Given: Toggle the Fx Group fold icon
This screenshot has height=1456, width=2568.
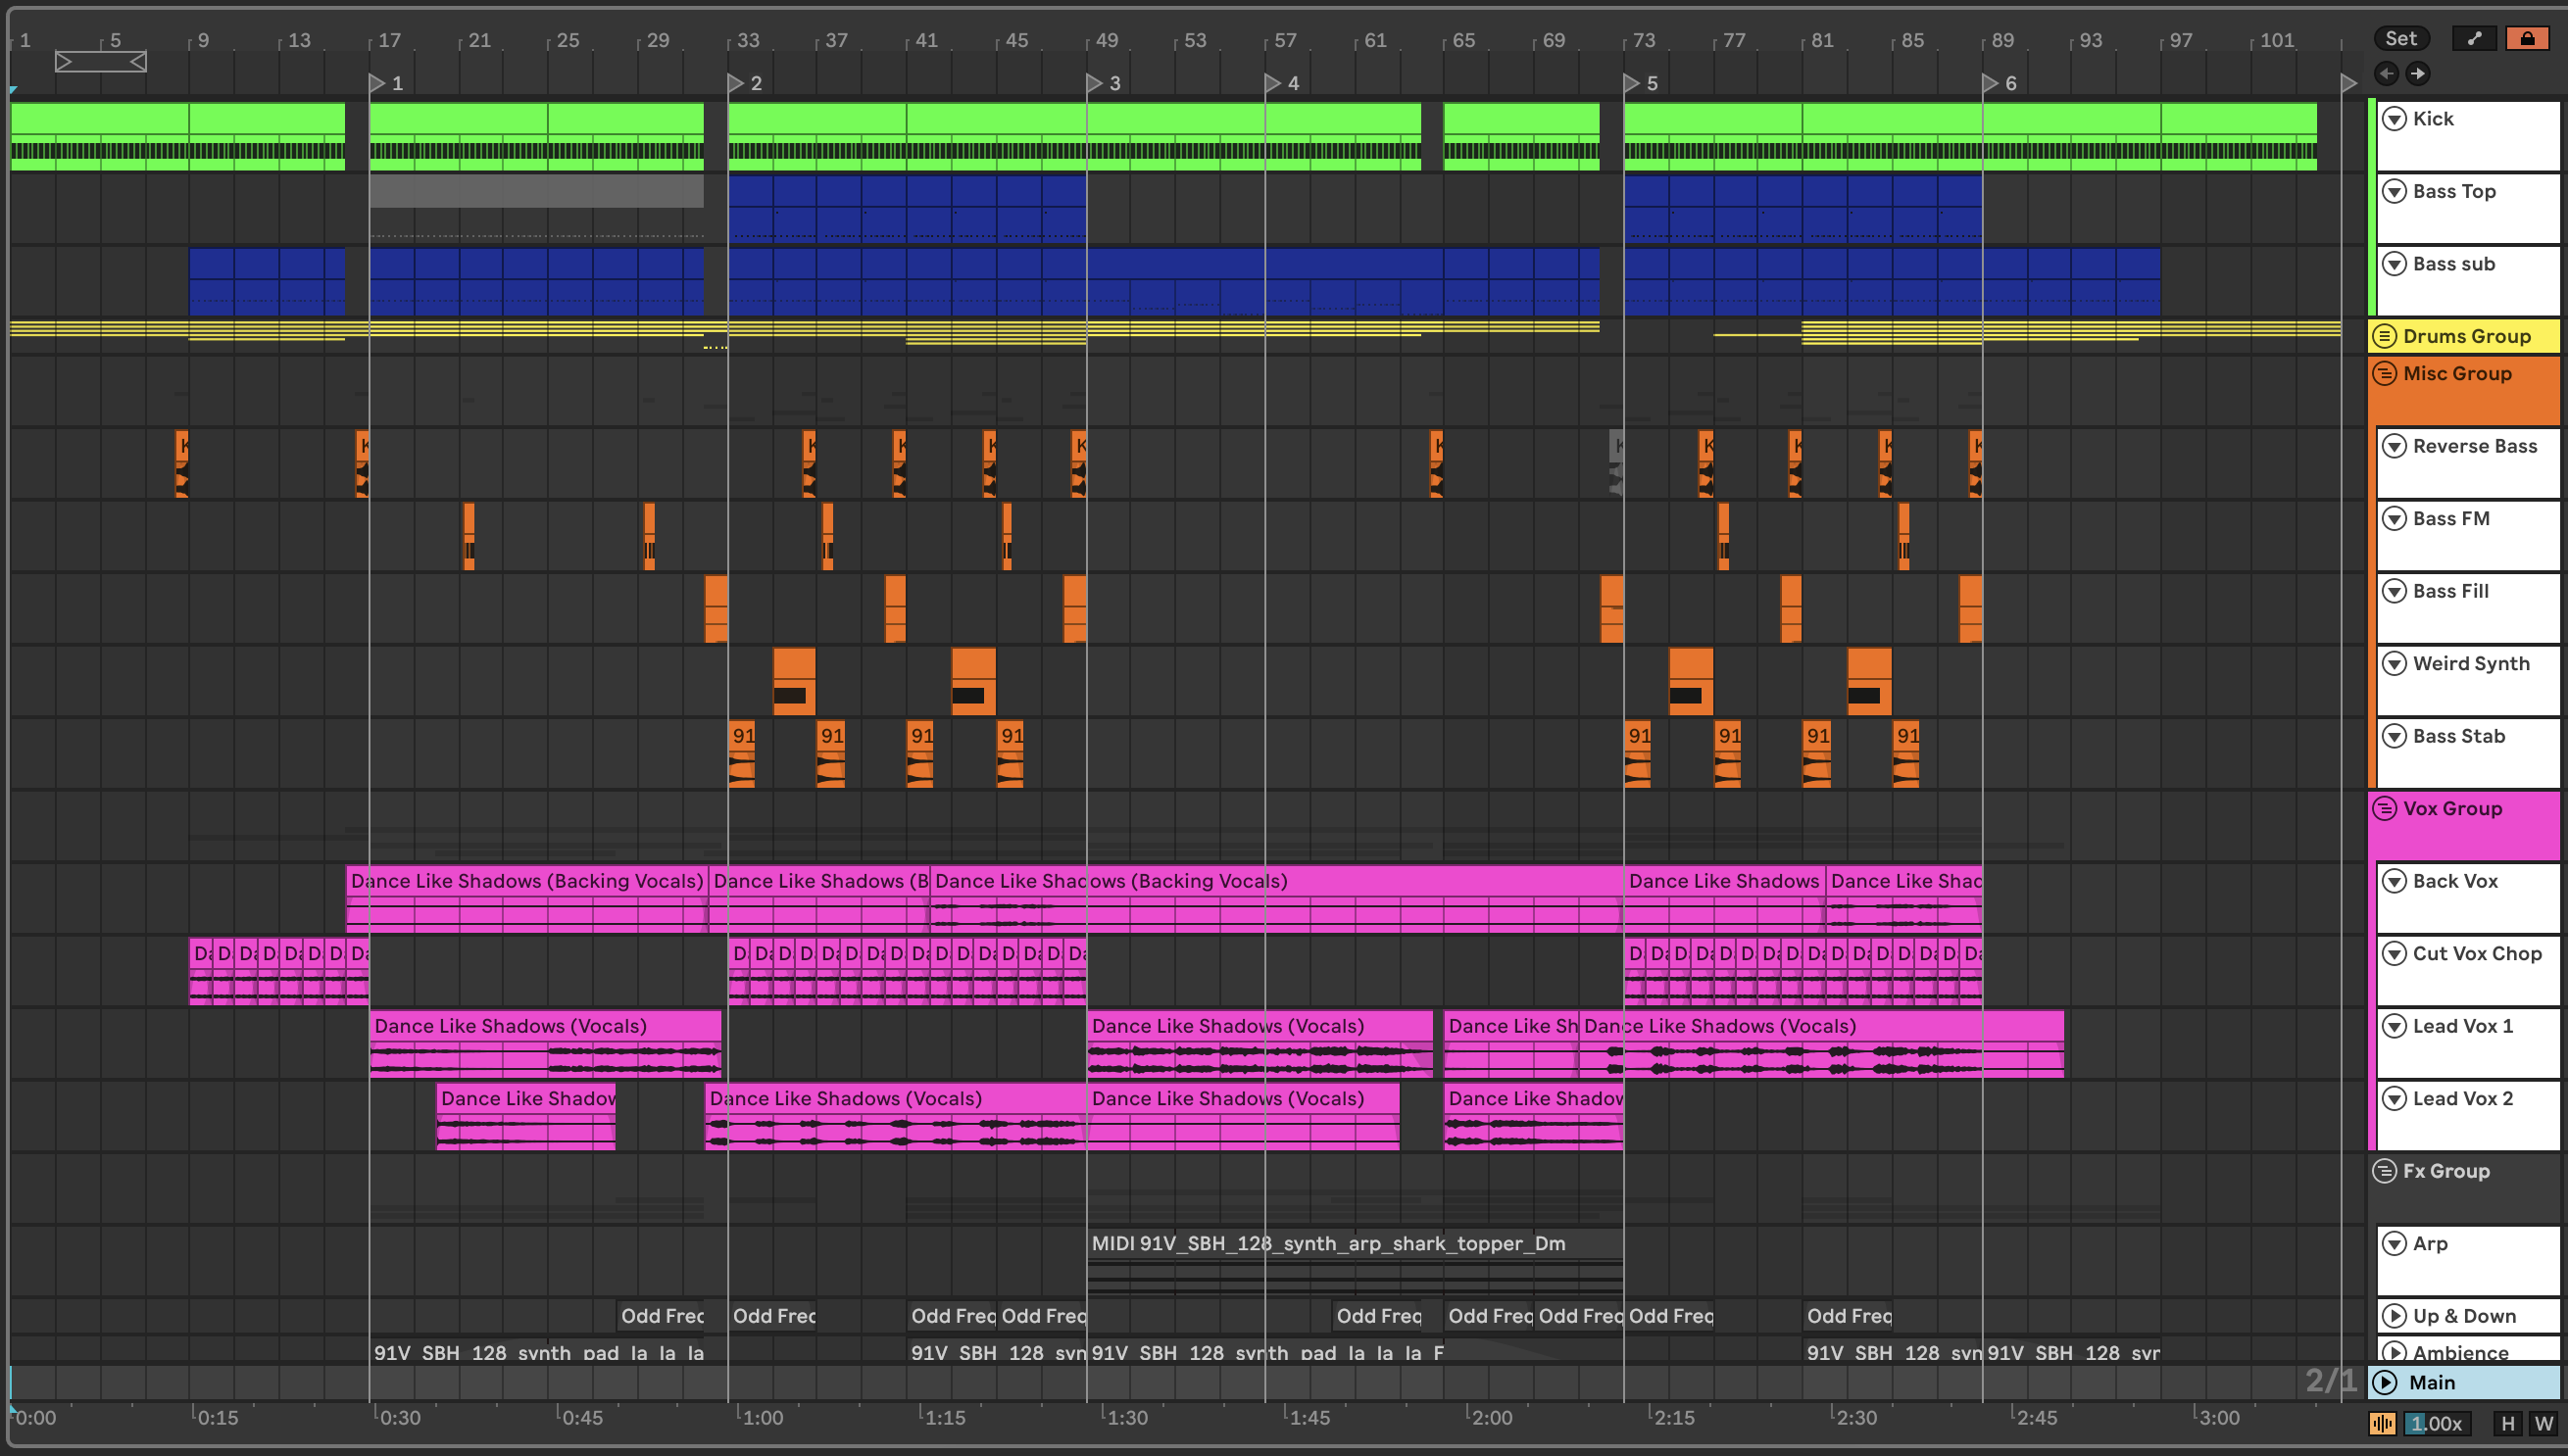Looking at the screenshot, I should coord(2385,1171).
